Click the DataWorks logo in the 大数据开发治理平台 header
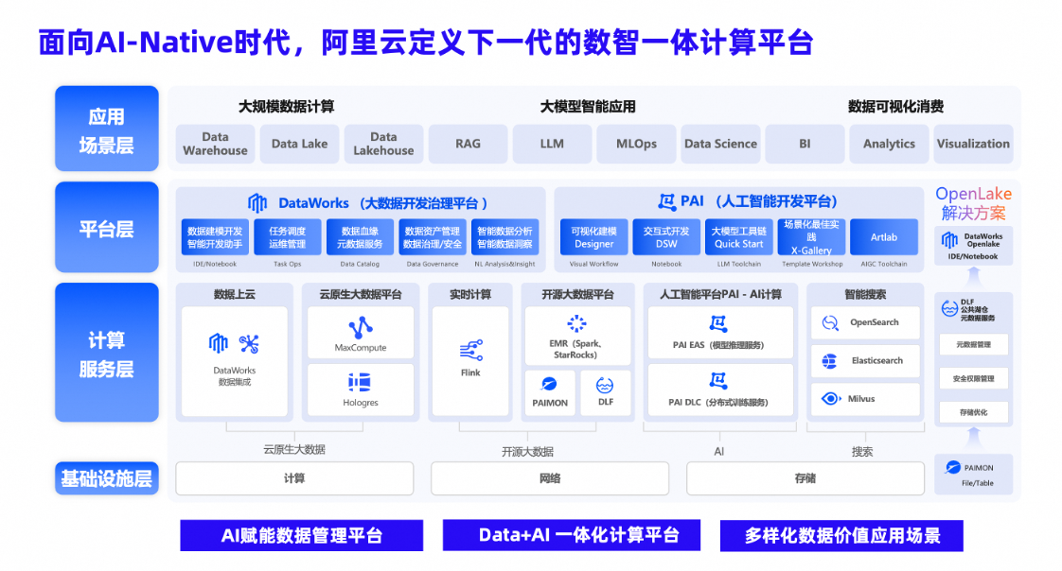 (257, 202)
